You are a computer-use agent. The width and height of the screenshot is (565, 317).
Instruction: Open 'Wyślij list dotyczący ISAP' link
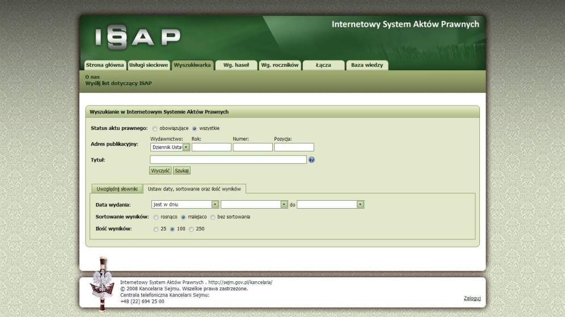[x=119, y=83]
